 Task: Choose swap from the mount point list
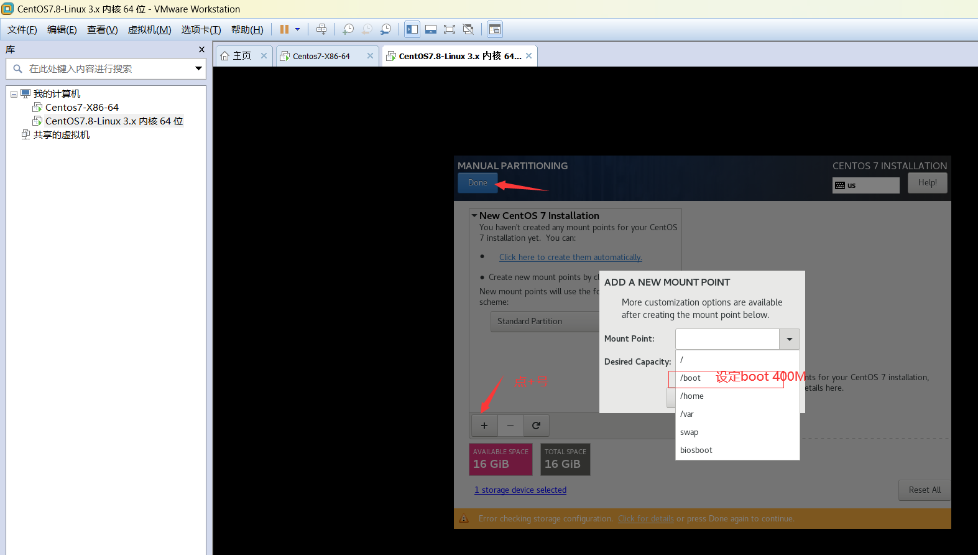click(x=737, y=432)
